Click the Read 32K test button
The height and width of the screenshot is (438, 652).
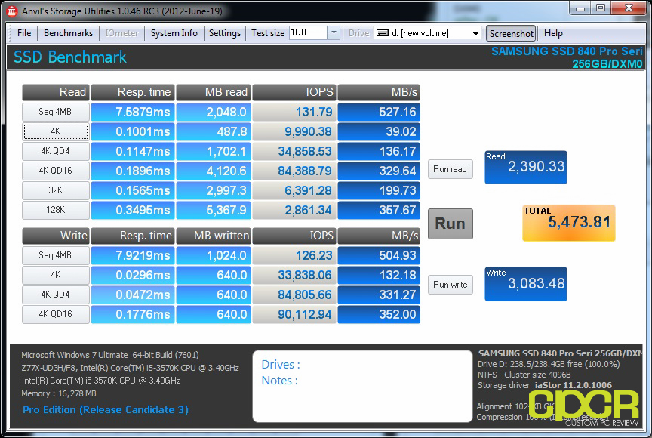(x=55, y=190)
